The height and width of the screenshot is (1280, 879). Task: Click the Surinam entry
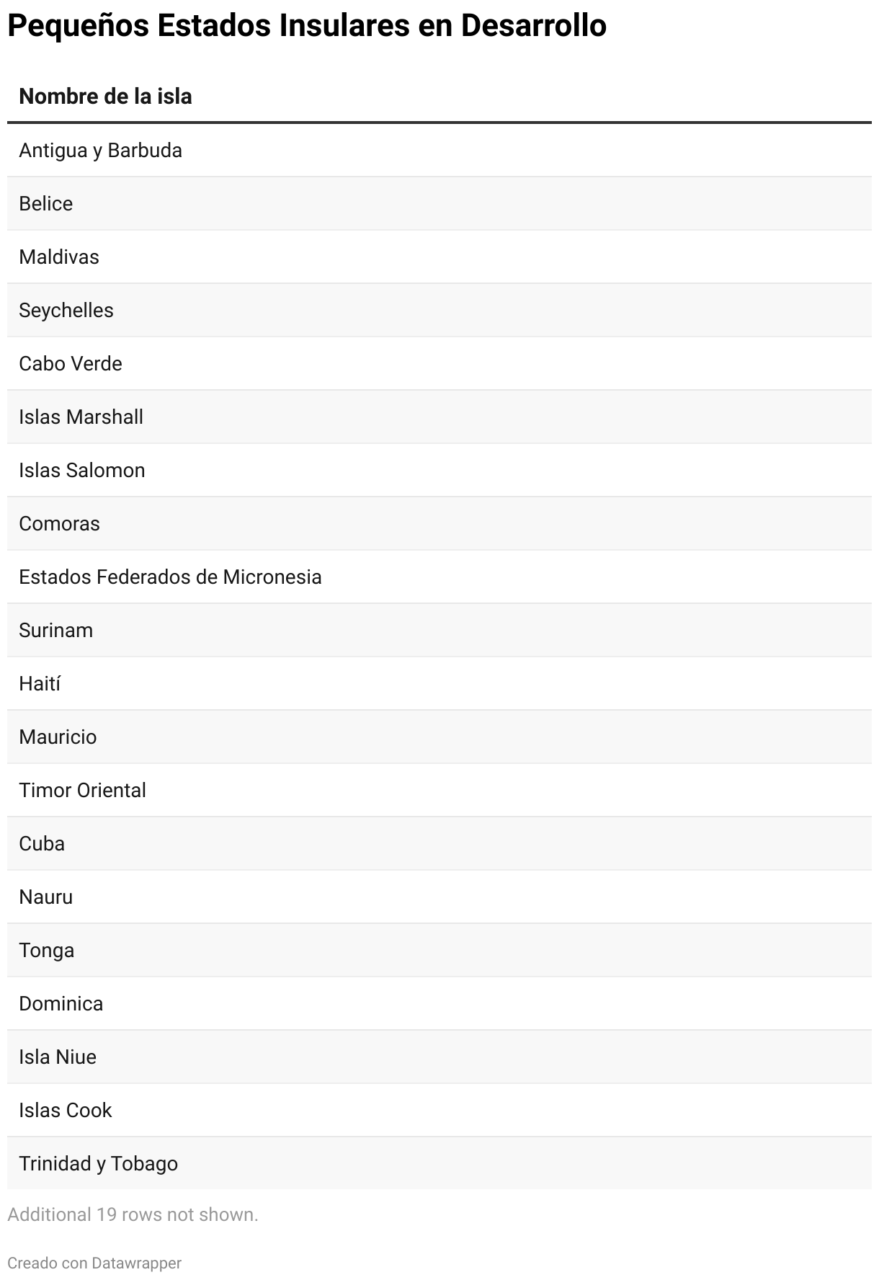tap(56, 631)
